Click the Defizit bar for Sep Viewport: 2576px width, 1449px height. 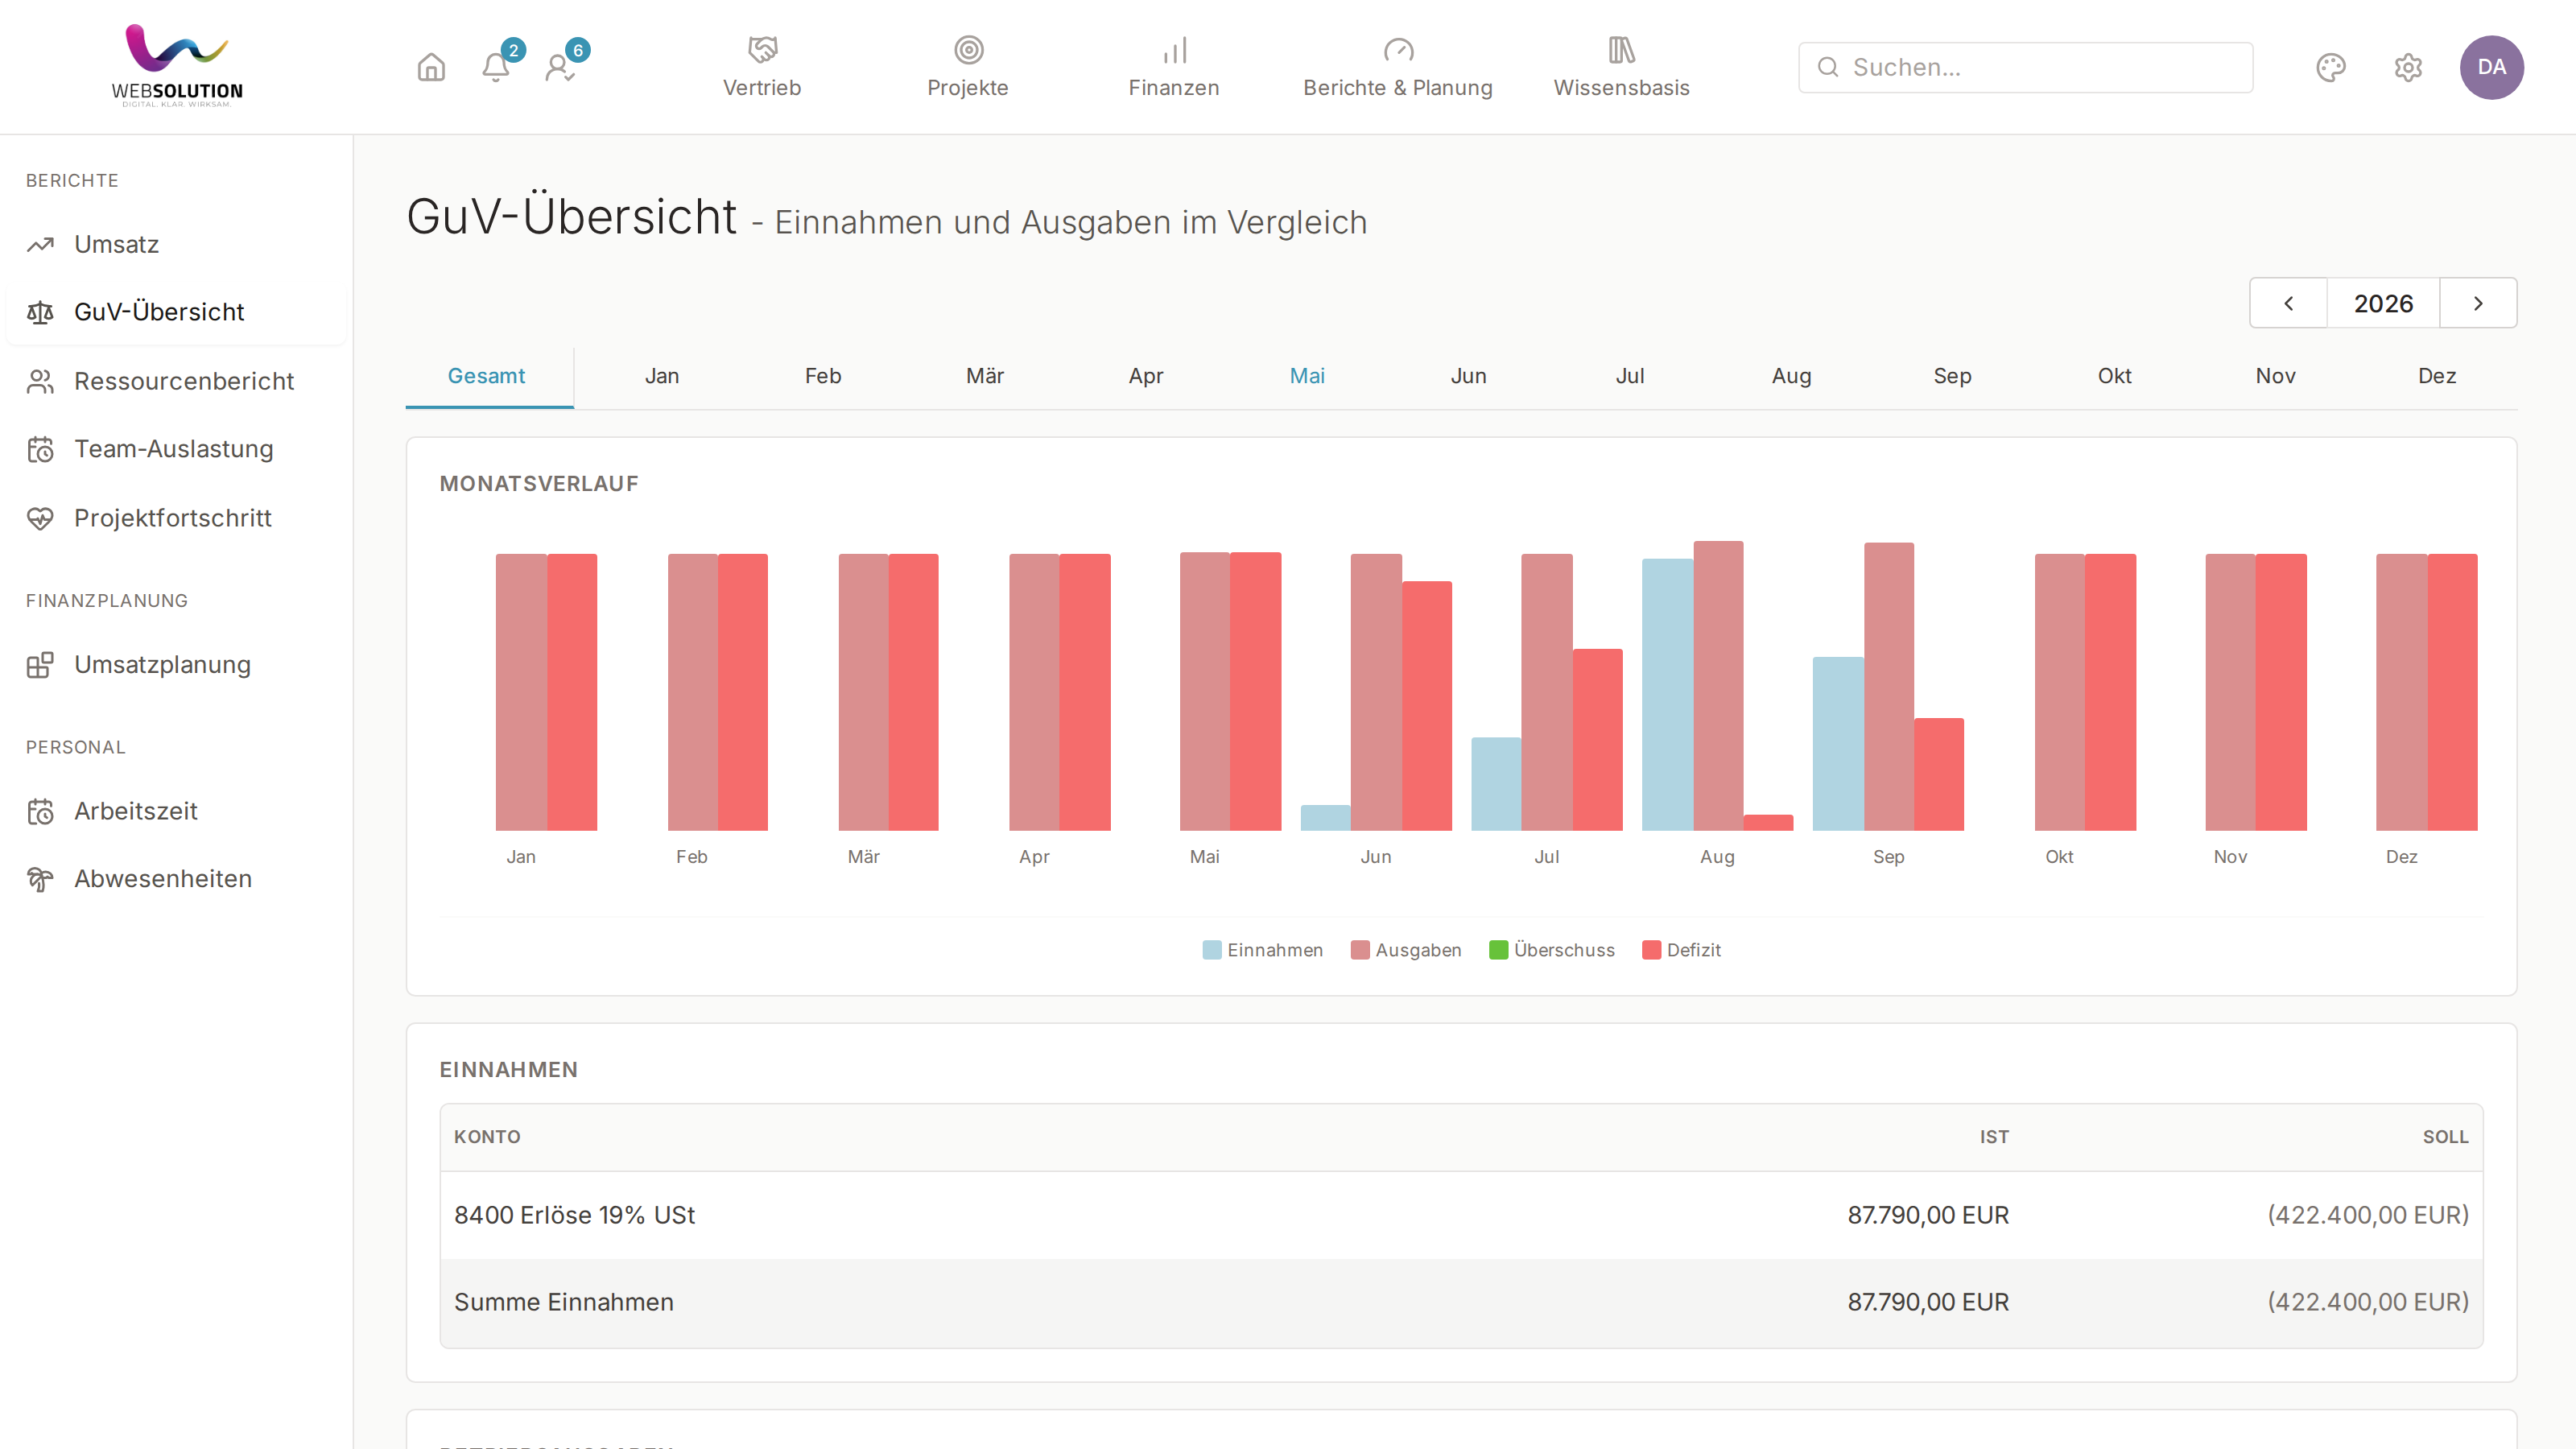(x=1939, y=774)
